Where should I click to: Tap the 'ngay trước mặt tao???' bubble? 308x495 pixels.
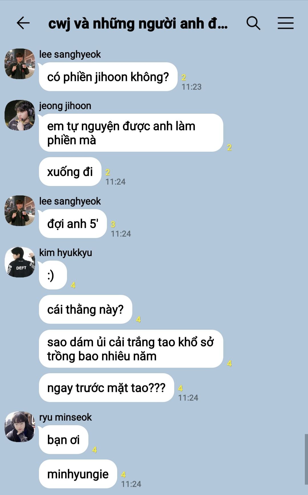tap(106, 388)
